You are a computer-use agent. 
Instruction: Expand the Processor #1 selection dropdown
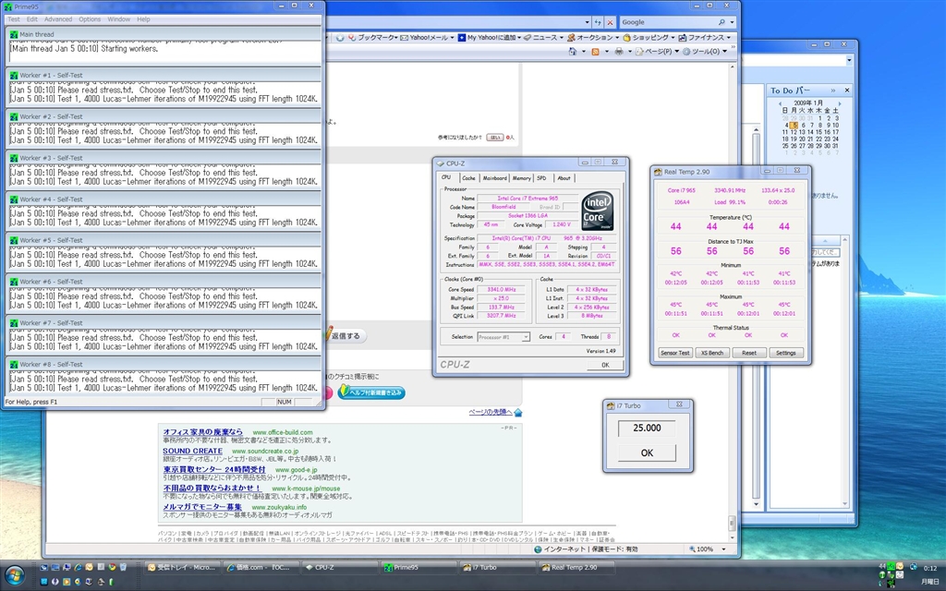click(x=526, y=337)
